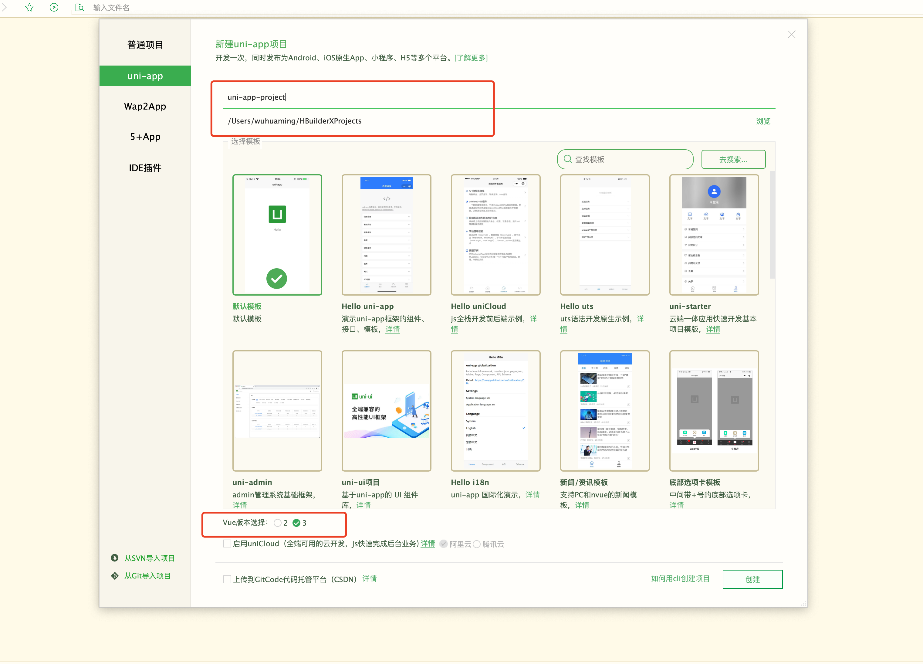Click the Git import icon
The height and width of the screenshot is (664, 923).
tap(115, 576)
